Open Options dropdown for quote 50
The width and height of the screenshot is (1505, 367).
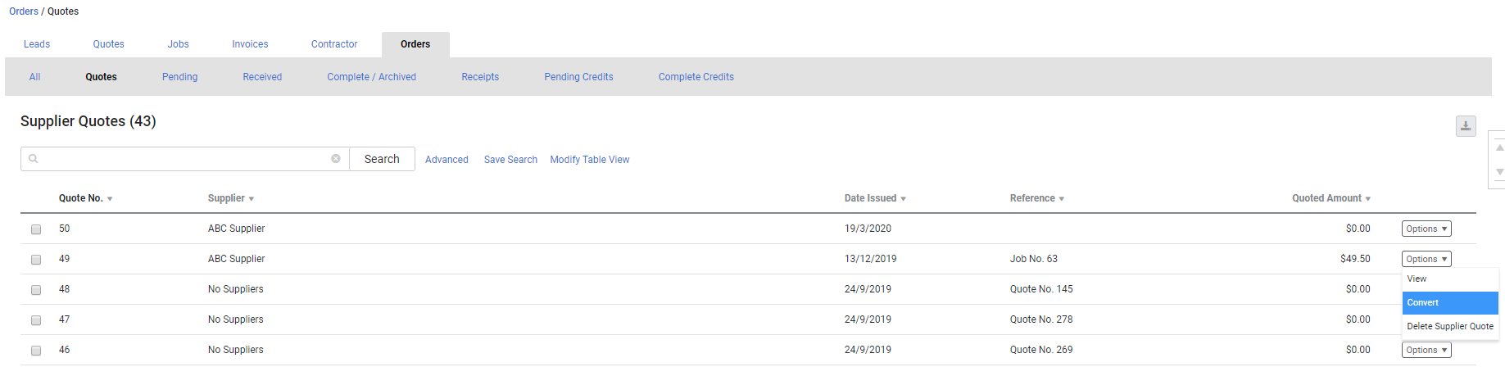click(1426, 229)
